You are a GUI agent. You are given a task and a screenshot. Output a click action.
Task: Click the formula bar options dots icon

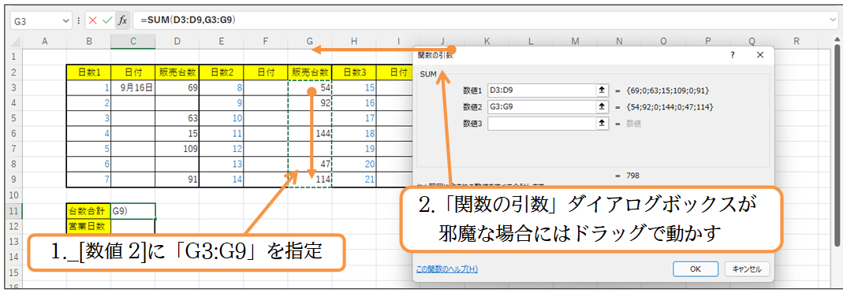click(x=79, y=20)
